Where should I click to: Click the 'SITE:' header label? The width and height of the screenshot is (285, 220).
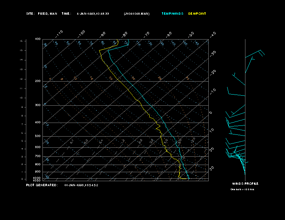point(30,14)
